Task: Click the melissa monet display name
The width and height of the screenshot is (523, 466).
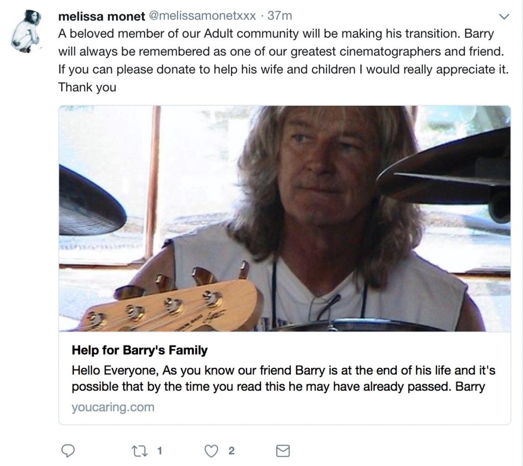Action: tap(102, 16)
